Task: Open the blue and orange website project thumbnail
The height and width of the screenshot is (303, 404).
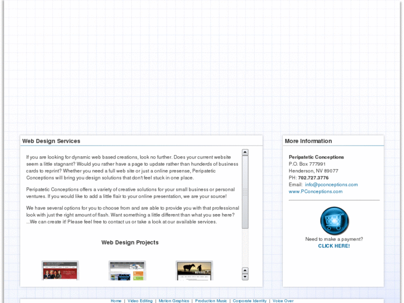Action: 127,270
